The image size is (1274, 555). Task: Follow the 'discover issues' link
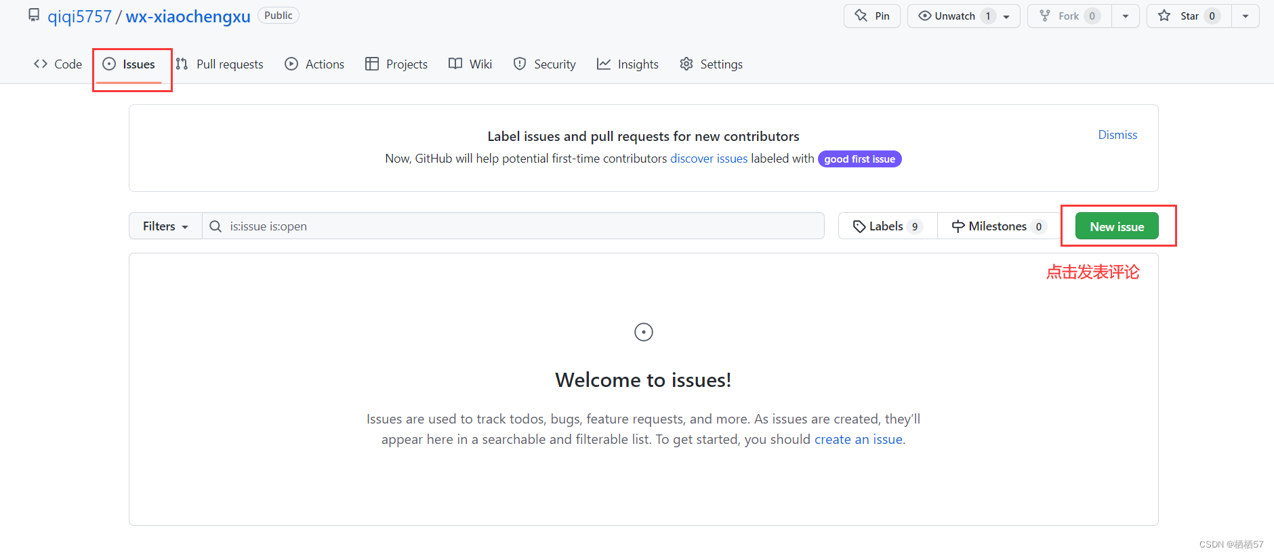click(x=709, y=158)
